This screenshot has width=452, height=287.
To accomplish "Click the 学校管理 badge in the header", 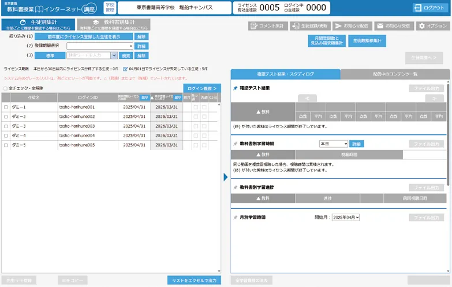I will coord(110,8).
